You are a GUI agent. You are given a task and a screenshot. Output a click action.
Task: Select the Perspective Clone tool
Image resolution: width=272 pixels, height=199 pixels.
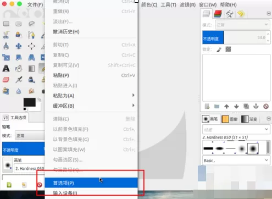(x=6, y=91)
